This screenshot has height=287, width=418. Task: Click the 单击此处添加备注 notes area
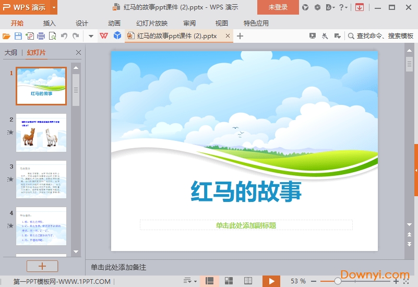(118, 267)
